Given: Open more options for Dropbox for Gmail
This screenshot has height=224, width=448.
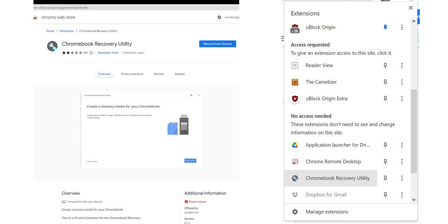Looking at the screenshot, I should [x=402, y=195].
